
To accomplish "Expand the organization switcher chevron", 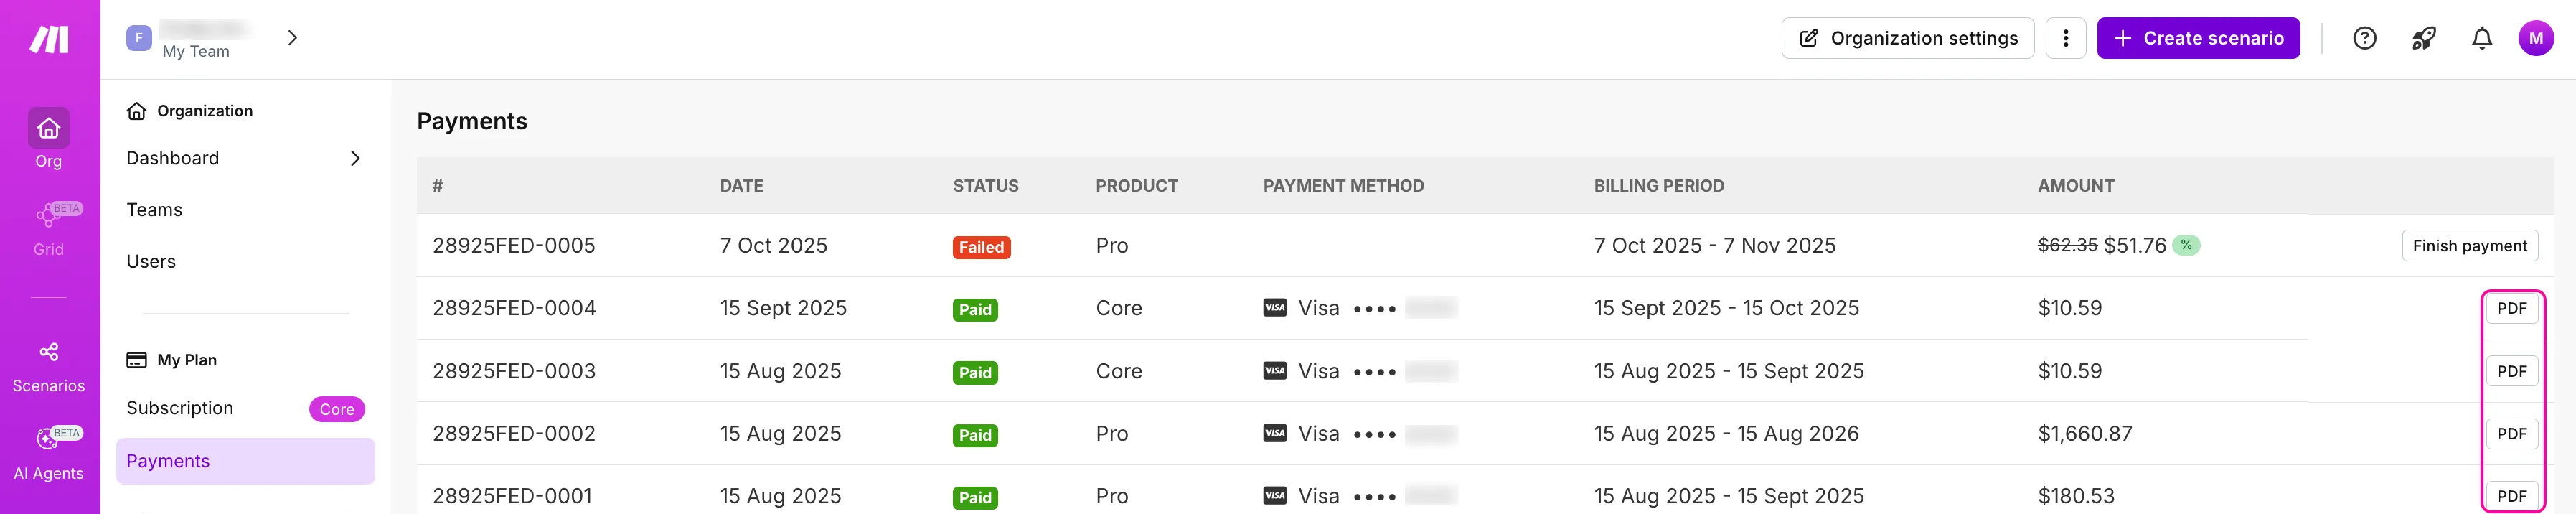I will tap(292, 38).
